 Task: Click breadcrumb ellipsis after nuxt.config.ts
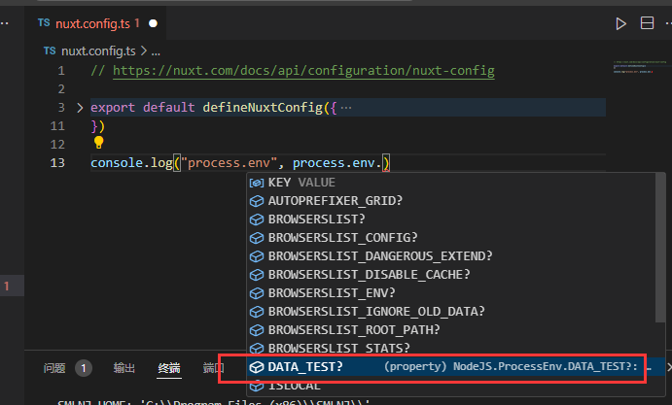[x=156, y=51]
